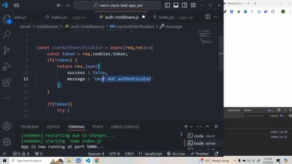Toggle the secondary side bar layout icon
The image size is (292, 164).
tap(184, 5)
